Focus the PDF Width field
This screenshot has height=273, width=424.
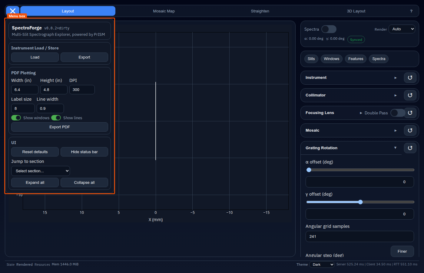25,90
